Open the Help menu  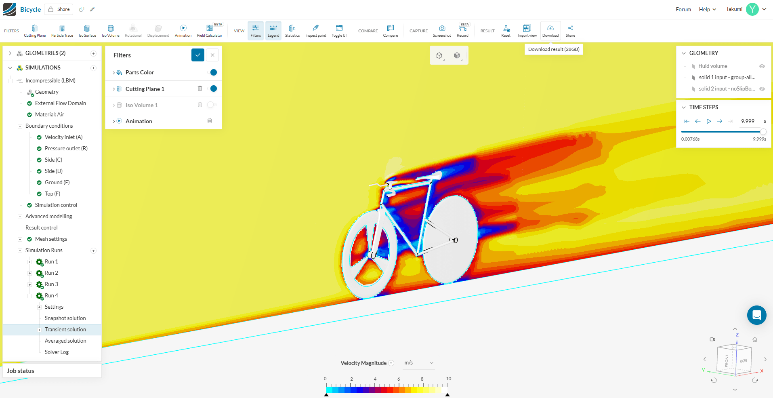coord(707,9)
